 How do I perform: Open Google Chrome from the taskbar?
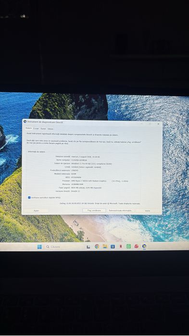[97, 247]
